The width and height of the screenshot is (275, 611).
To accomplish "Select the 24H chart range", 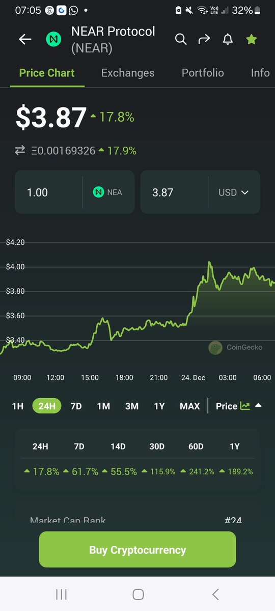I will [47, 406].
